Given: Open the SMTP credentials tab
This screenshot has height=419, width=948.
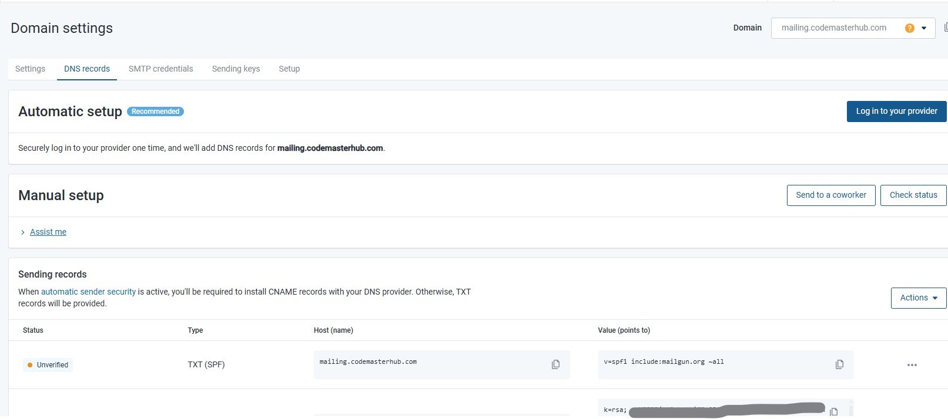Looking at the screenshot, I should tap(160, 69).
